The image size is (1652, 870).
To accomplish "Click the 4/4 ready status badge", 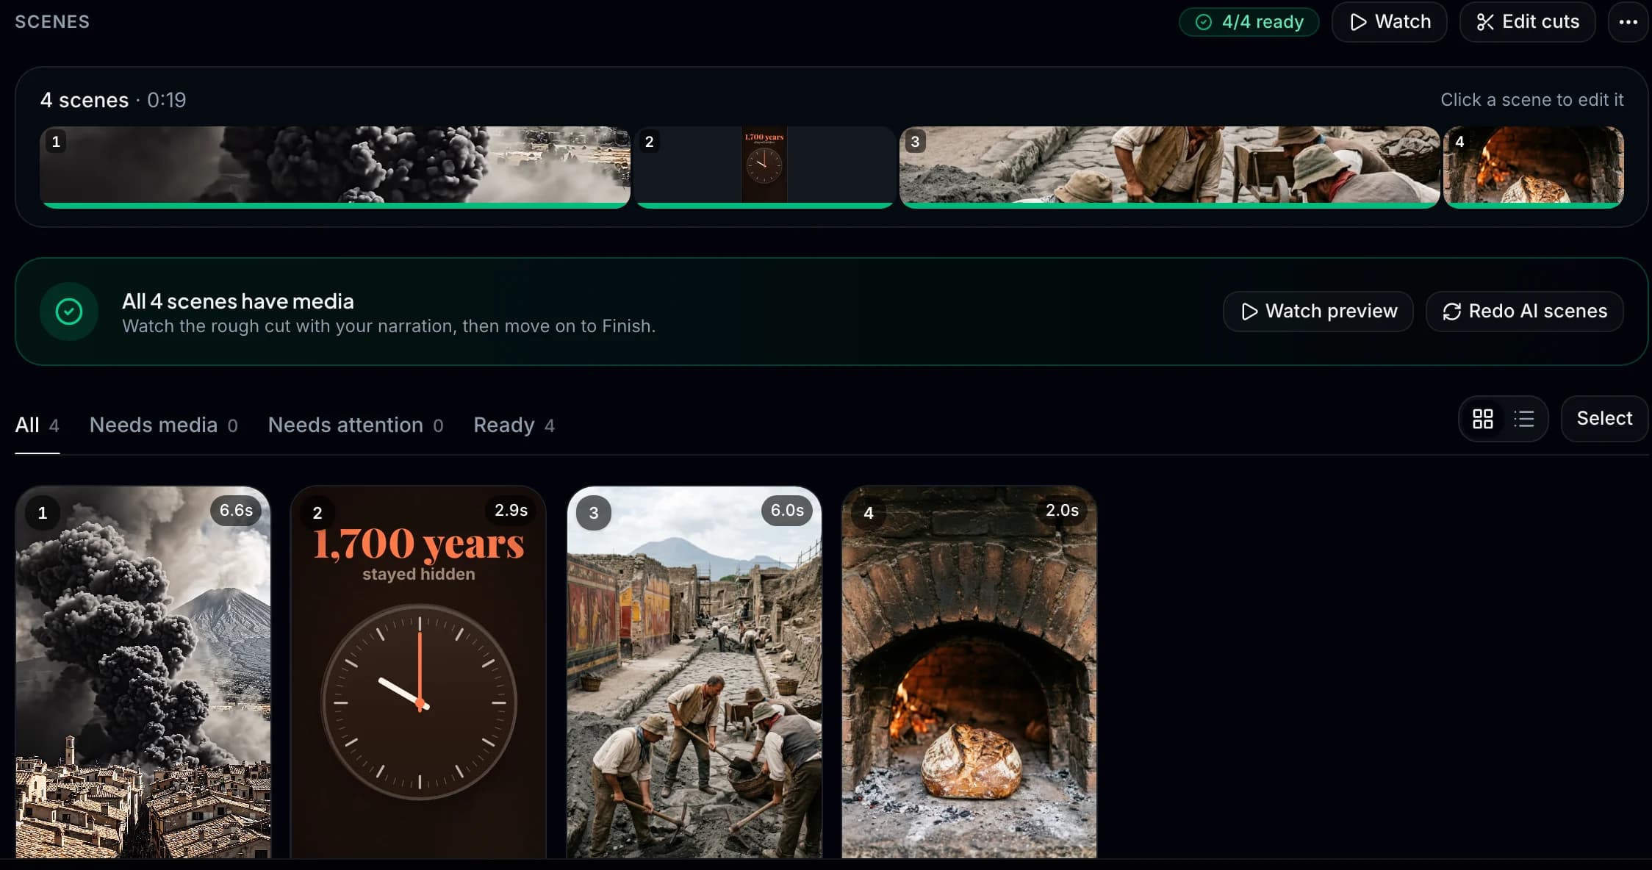I will pos(1249,22).
